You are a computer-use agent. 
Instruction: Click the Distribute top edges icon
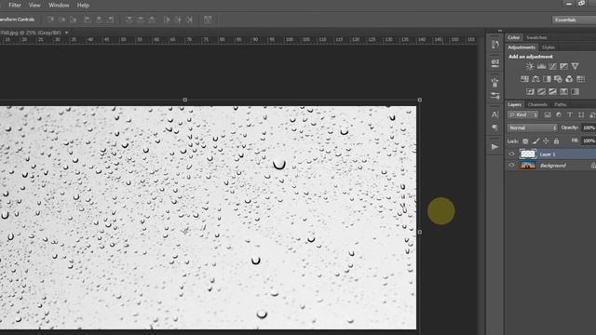(129, 20)
